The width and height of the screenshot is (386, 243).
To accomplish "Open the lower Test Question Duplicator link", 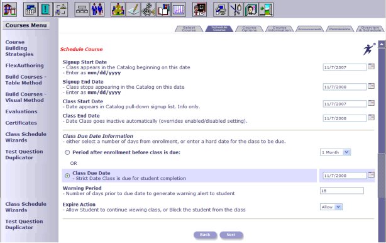I will pos(24,225).
